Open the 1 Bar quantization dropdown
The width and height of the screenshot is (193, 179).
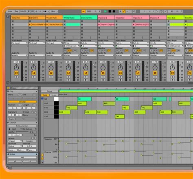click(x=54, y=11)
